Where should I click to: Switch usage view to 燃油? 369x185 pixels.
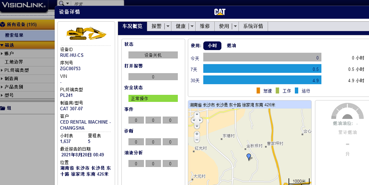pos(231,46)
